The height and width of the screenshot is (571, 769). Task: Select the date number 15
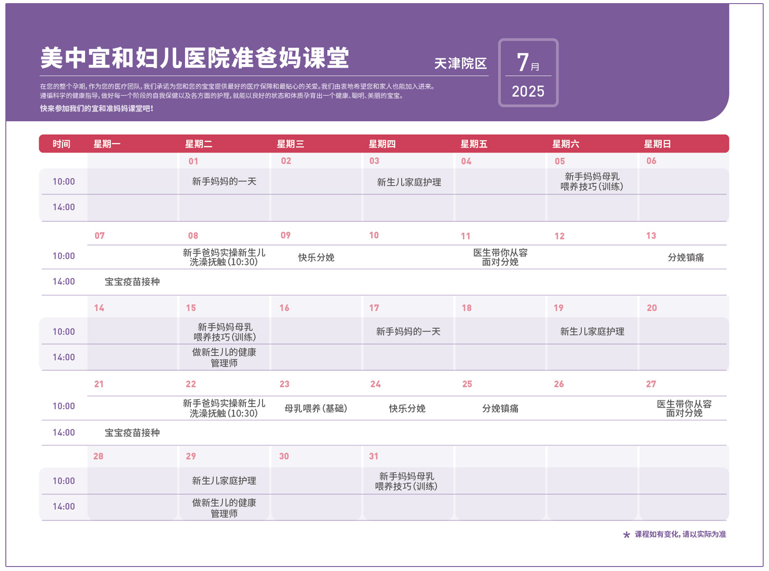[191, 308]
